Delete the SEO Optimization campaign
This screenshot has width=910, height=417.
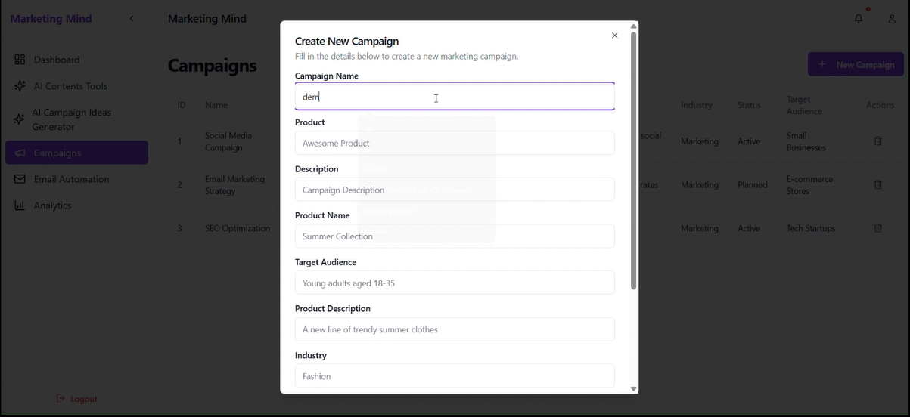tap(877, 228)
